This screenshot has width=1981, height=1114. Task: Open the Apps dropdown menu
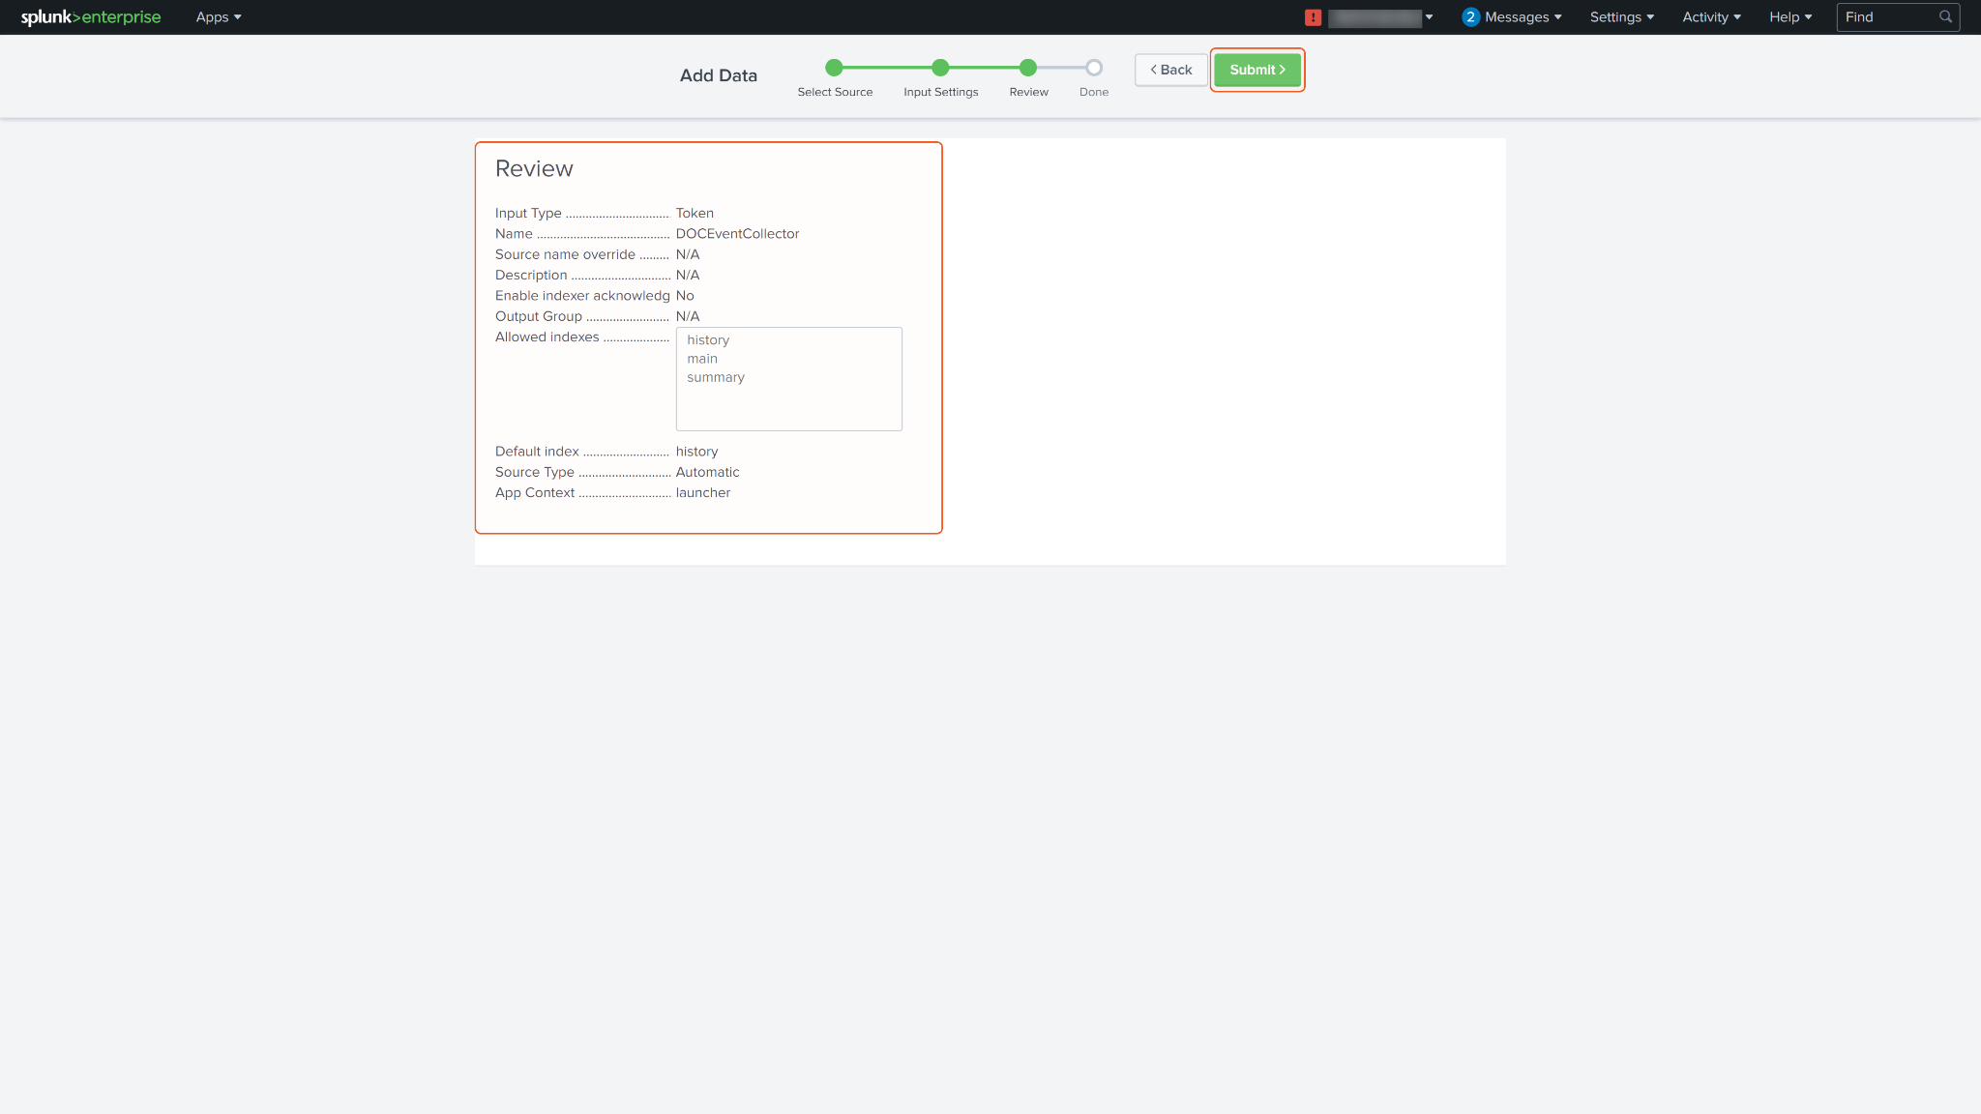[219, 17]
